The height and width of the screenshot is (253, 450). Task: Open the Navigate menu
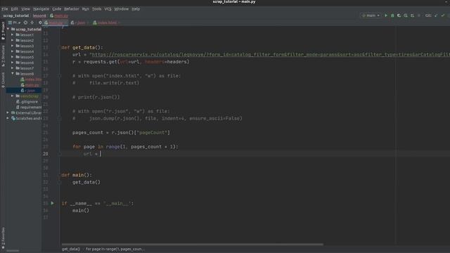coord(41,9)
